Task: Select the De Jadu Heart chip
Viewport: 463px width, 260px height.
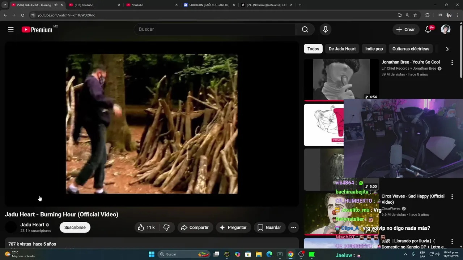Action: click(342, 49)
